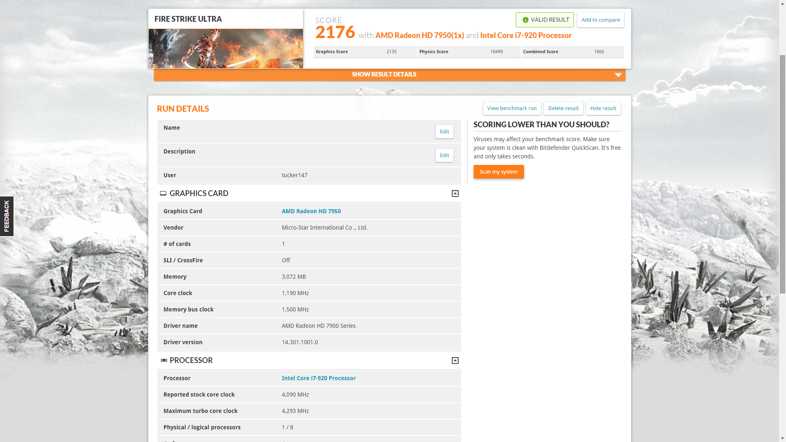Click the score value 2176

pos(335,32)
